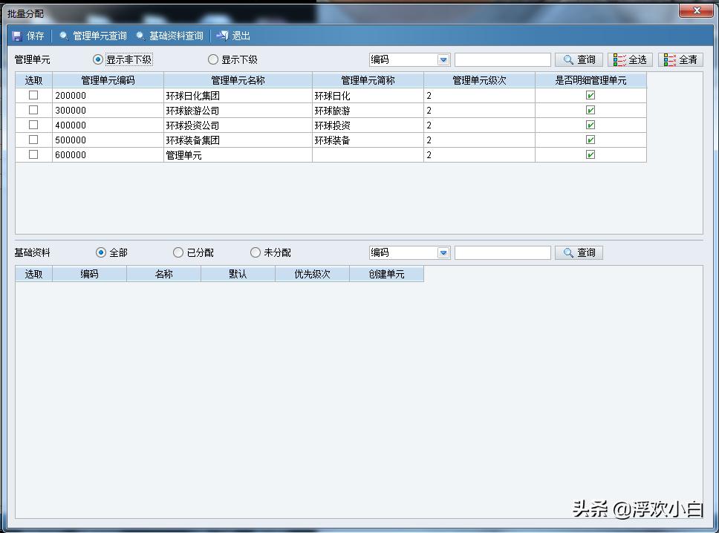This screenshot has width=719, height=533.
Task: Open 基础资料查询 via its magnifier icon
Action: click(x=139, y=35)
